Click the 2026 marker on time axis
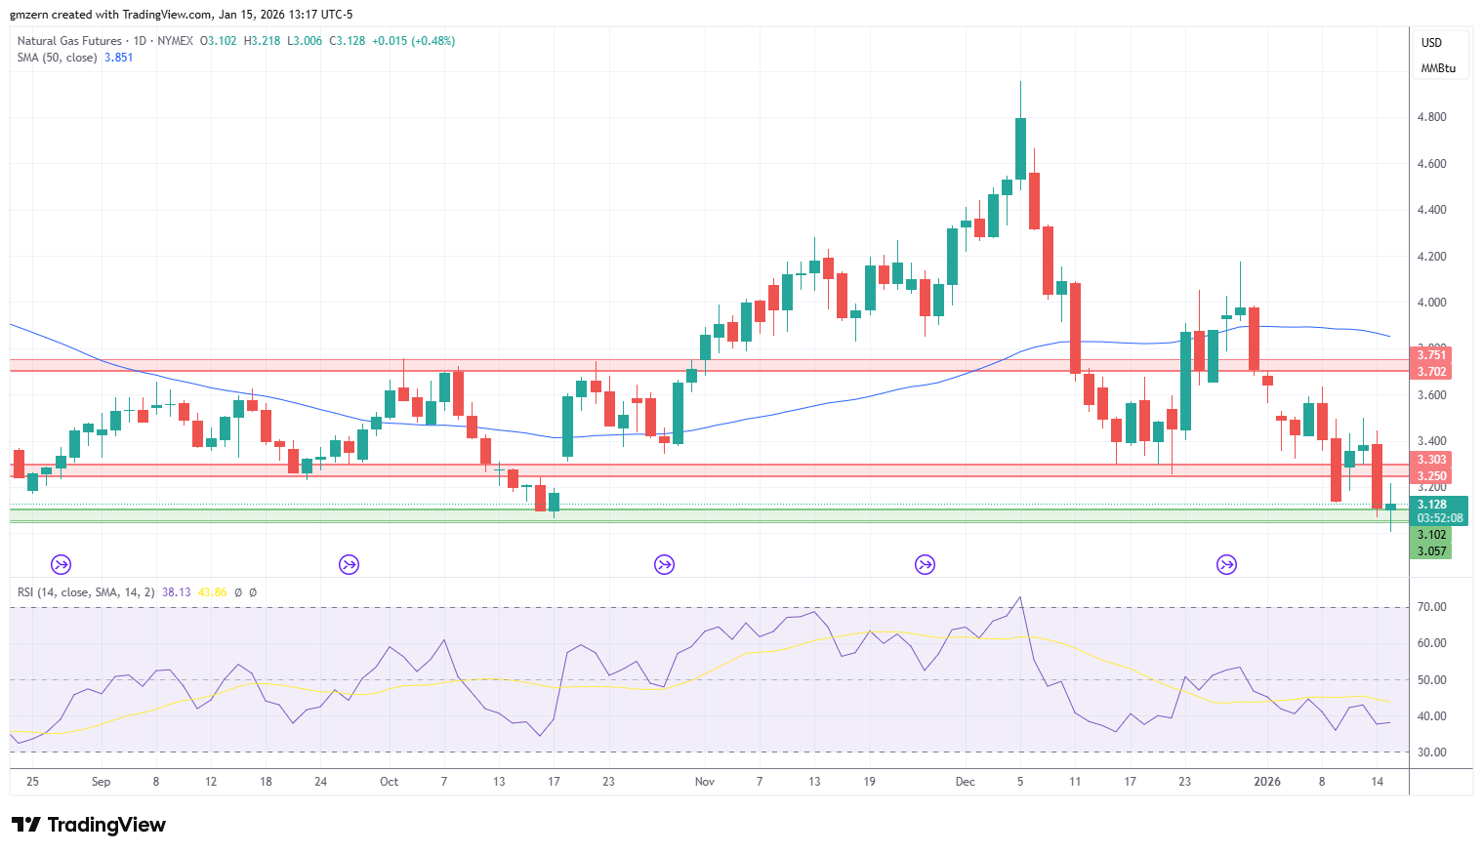This screenshot has height=854, width=1483. pyautogui.click(x=1267, y=782)
